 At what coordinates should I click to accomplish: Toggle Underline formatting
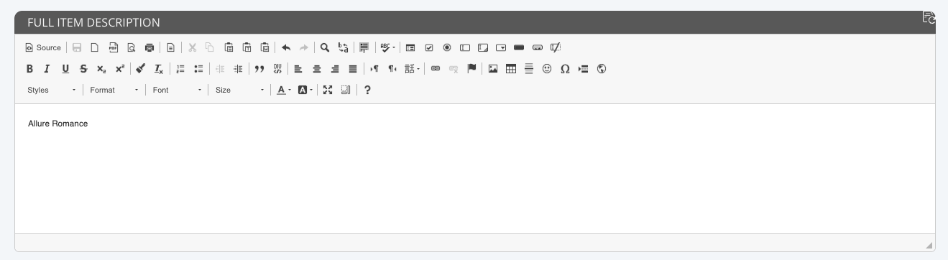[x=65, y=69]
